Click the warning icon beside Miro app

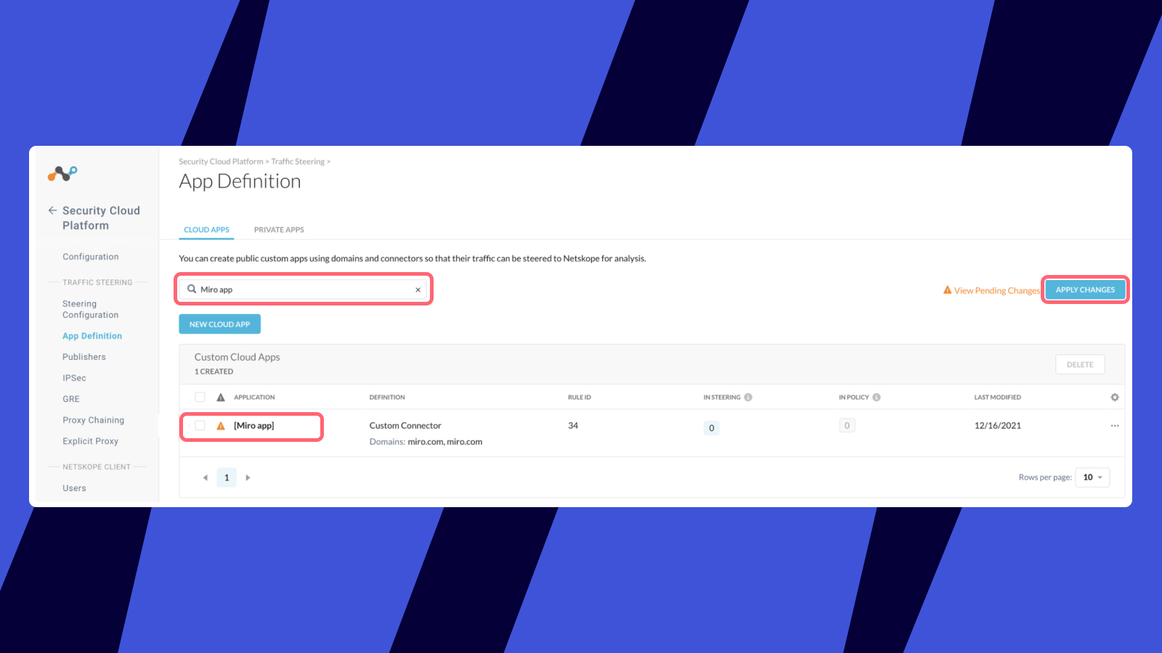pyautogui.click(x=220, y=426)
